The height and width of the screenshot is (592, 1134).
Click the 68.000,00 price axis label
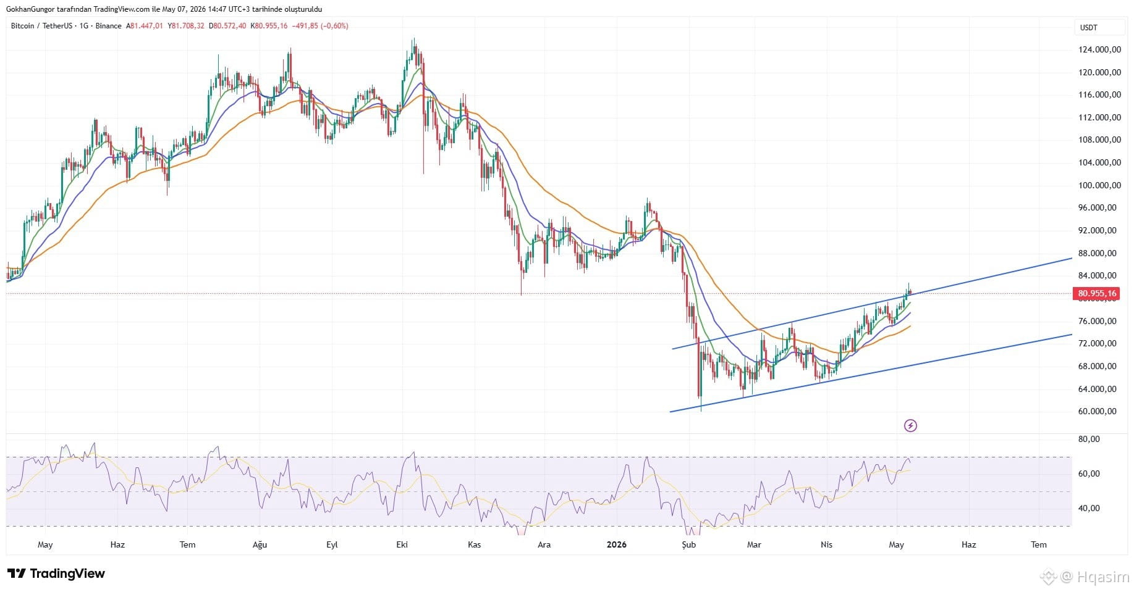point(1098,366)
